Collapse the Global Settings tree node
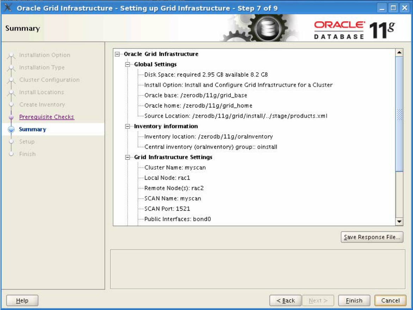Screen dimensions: 413x310 [x=128, y=64]
